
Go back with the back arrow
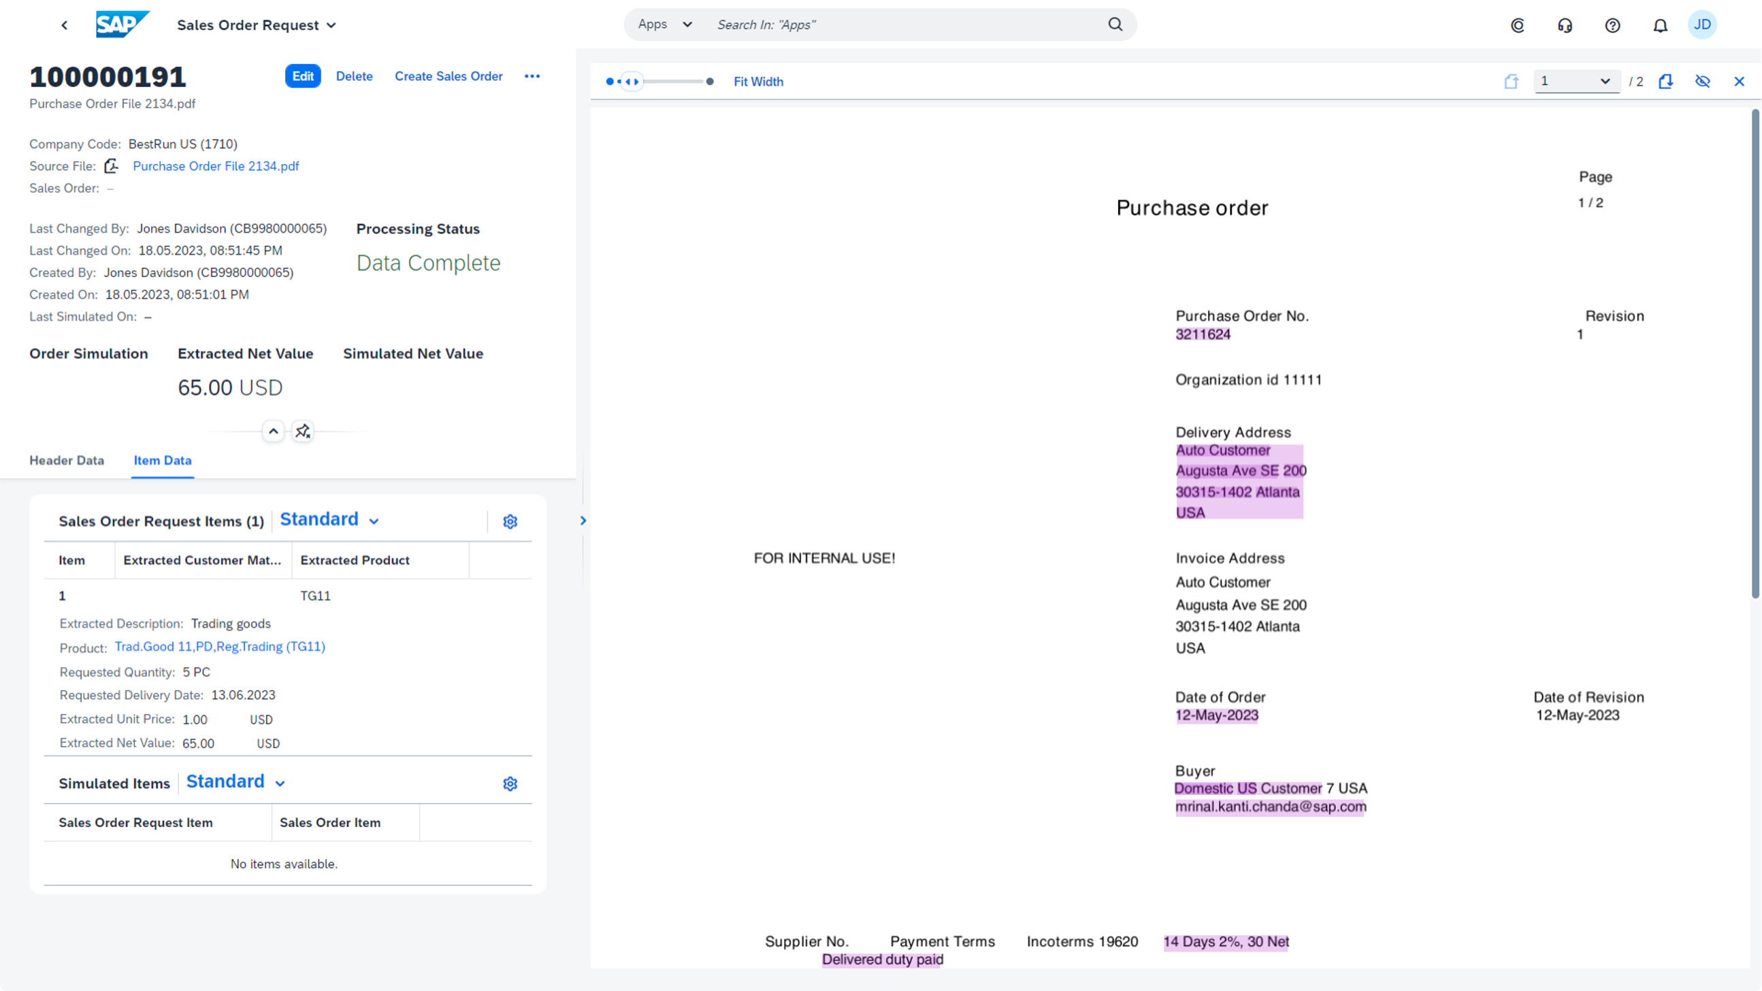pos(64,25)
